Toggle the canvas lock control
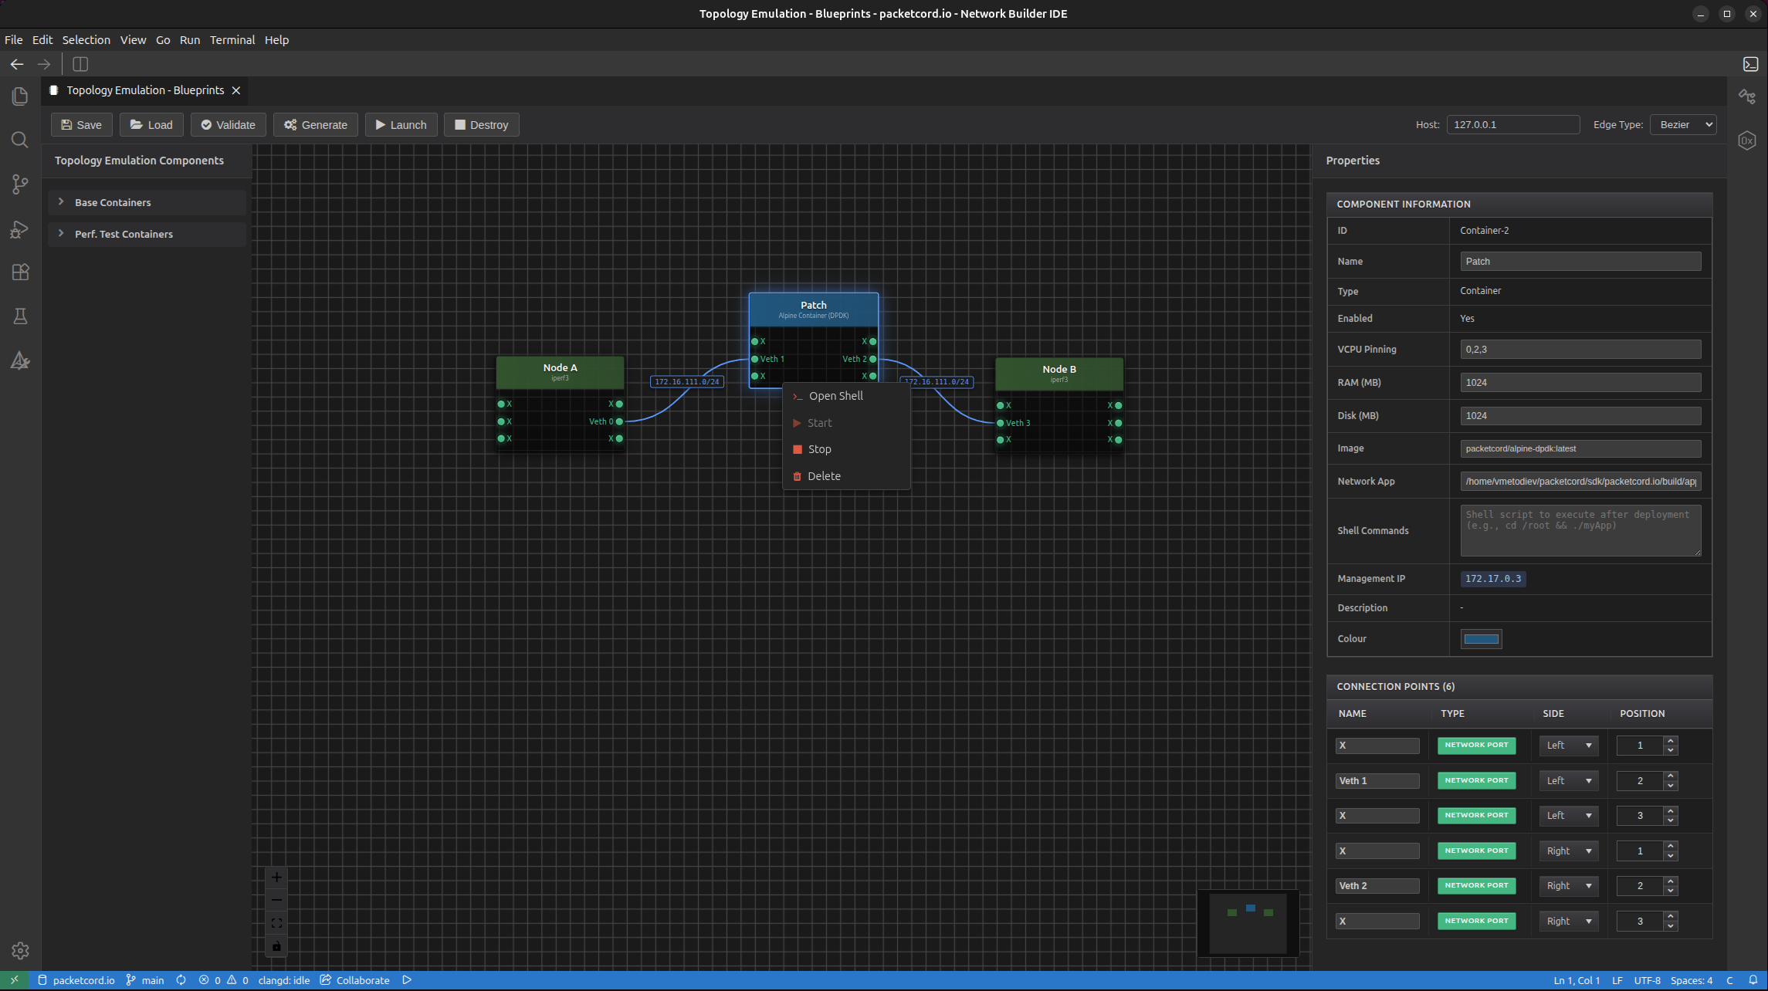 coord(276,946)
